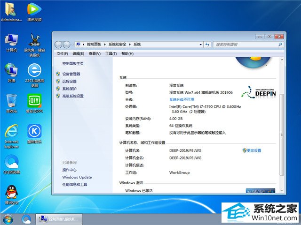
Task: Click the WorkGroup value text
Action: 179,172
